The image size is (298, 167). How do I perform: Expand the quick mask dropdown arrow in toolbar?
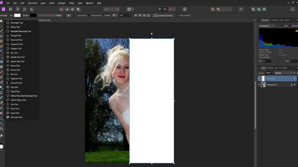[x=133, y=9]
